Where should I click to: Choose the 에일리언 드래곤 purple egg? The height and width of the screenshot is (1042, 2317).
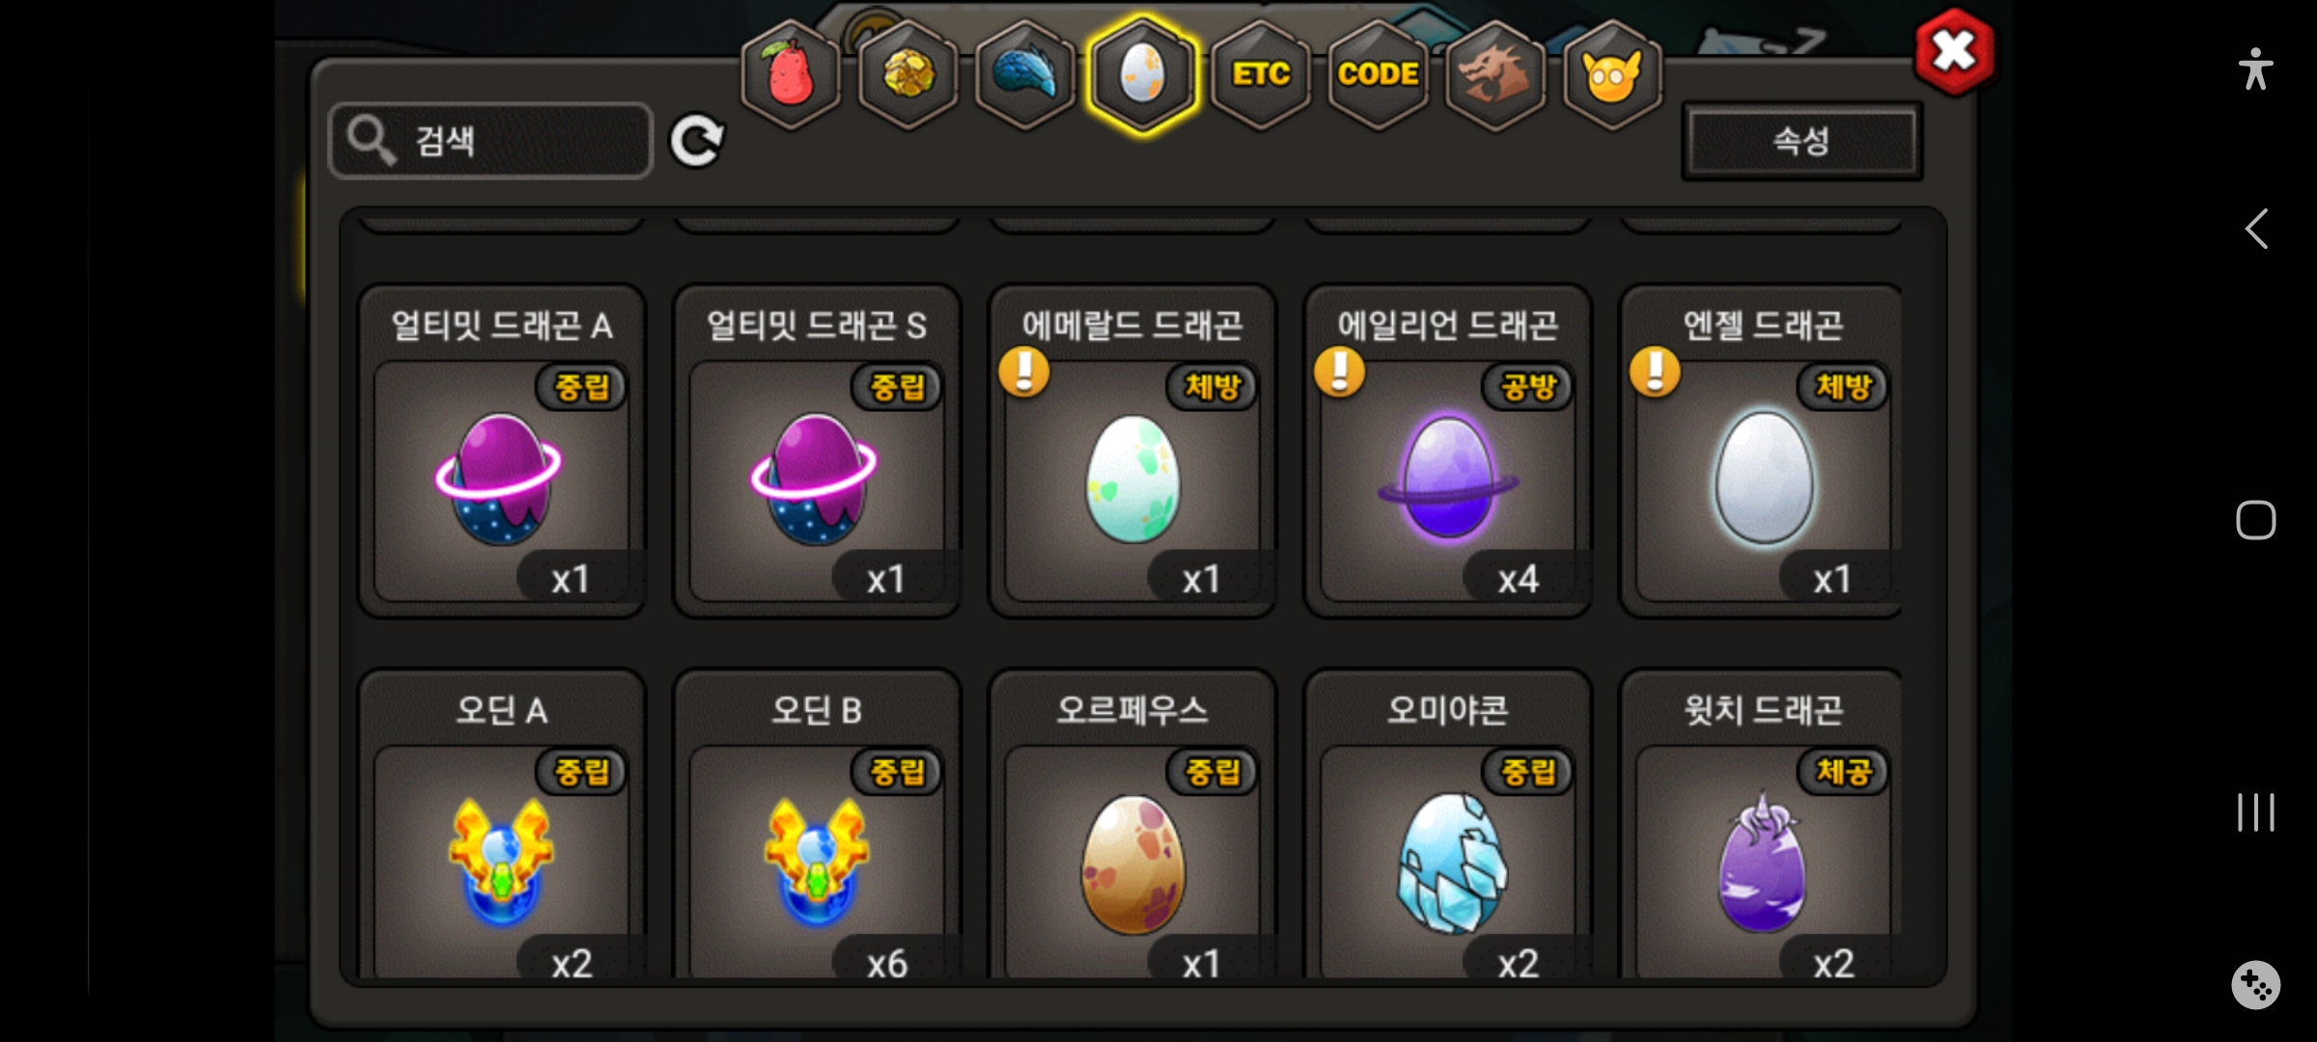(1448, 451)
